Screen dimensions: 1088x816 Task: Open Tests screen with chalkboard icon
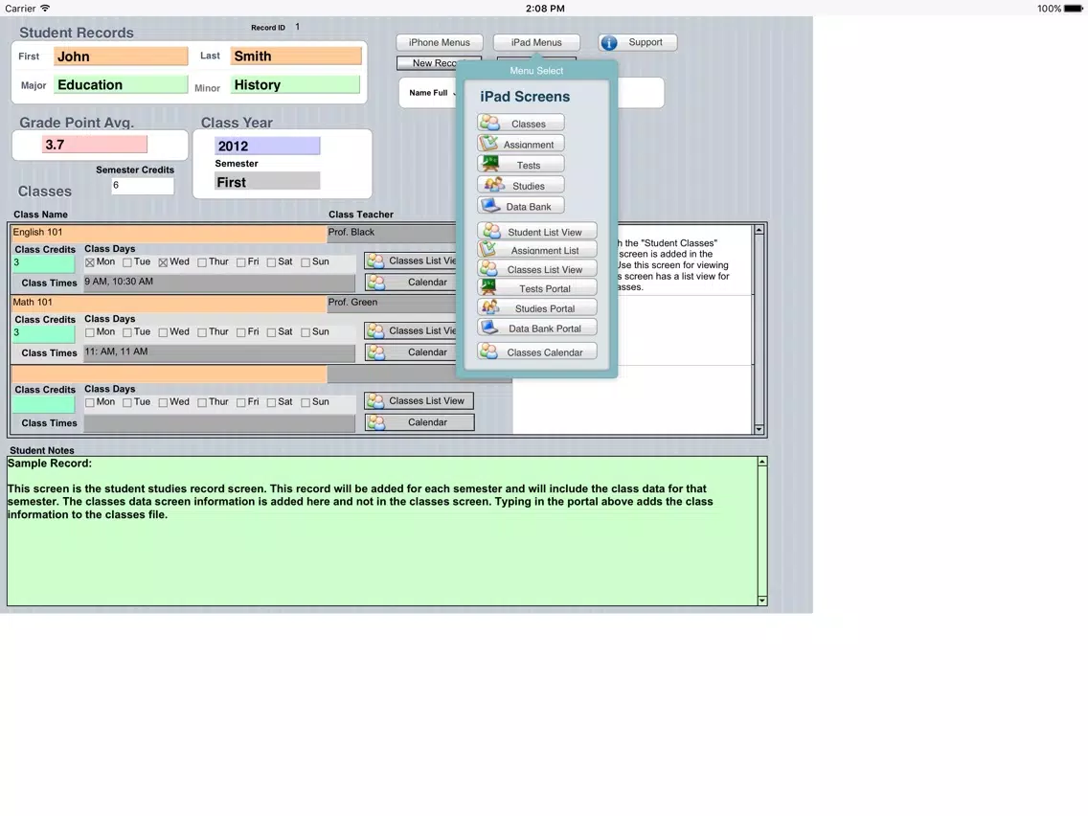520,165
